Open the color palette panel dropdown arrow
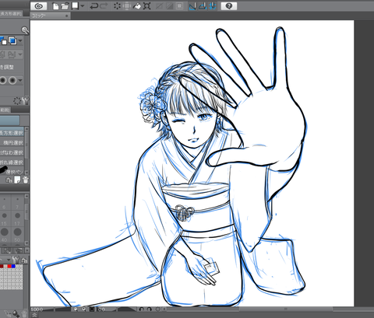The height and width of the screenshot is (318, 374). (9, 260)
